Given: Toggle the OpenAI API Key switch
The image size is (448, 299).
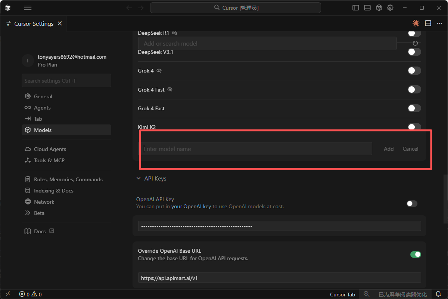Looking at the screenshot, I should coord(412,204).
